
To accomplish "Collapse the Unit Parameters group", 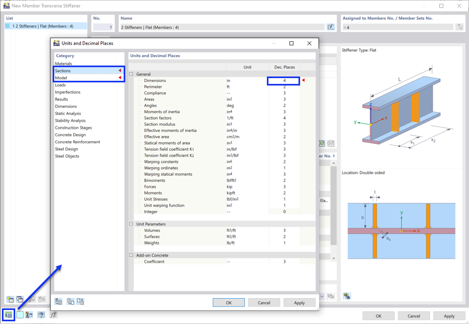I will pyautogui.click(x=131, y=224).
